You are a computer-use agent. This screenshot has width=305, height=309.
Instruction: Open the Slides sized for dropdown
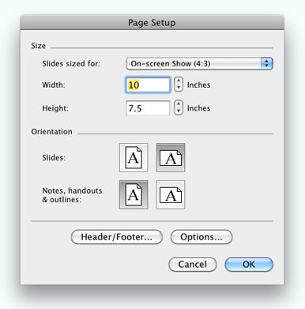pos(199,63)
